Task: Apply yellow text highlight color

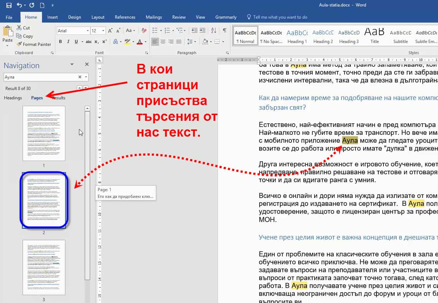Action: click(x=127, y=42)
